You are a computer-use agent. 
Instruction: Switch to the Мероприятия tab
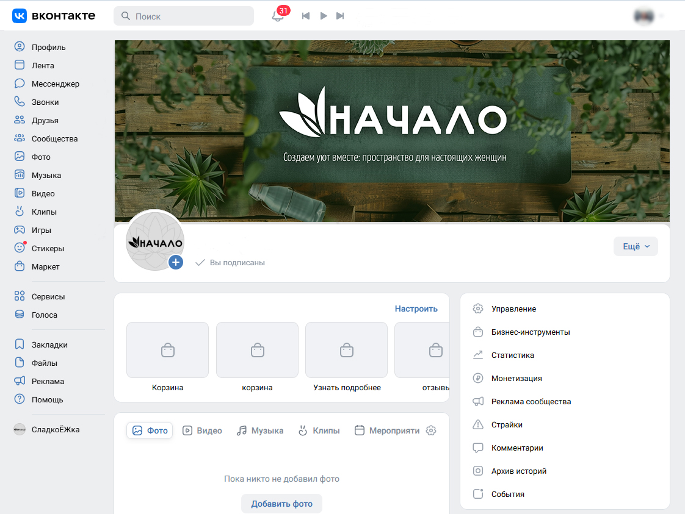pos(387,430)
